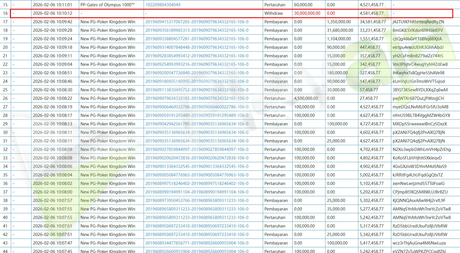The width and height of the screenshot is (460, 253).
Task: Click the Withdraw type cell in row 16
Action: 274,13
